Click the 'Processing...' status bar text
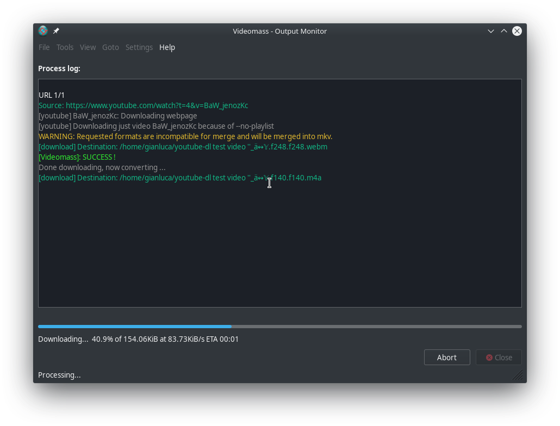This screenshot has height=426, width=560. (x=59, y=375)
